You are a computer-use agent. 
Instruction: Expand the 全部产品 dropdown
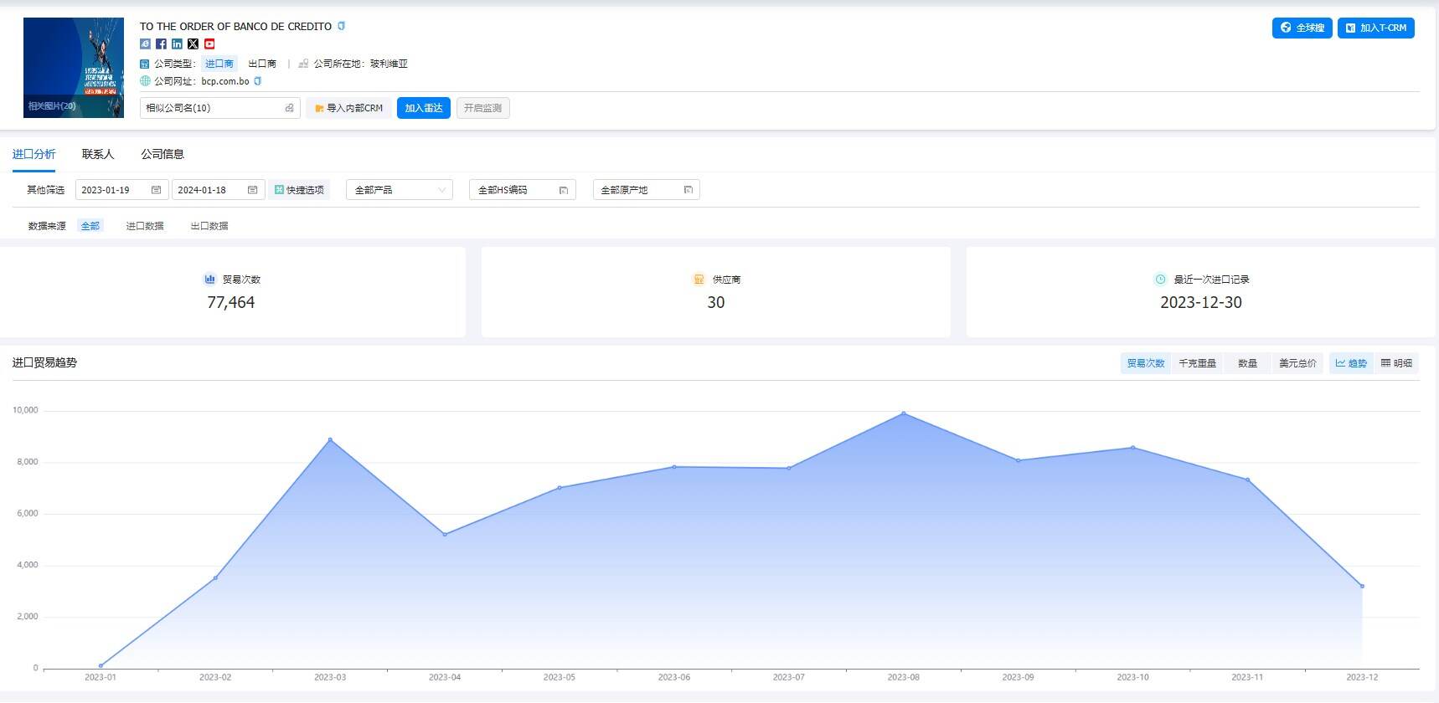(400, 190)
